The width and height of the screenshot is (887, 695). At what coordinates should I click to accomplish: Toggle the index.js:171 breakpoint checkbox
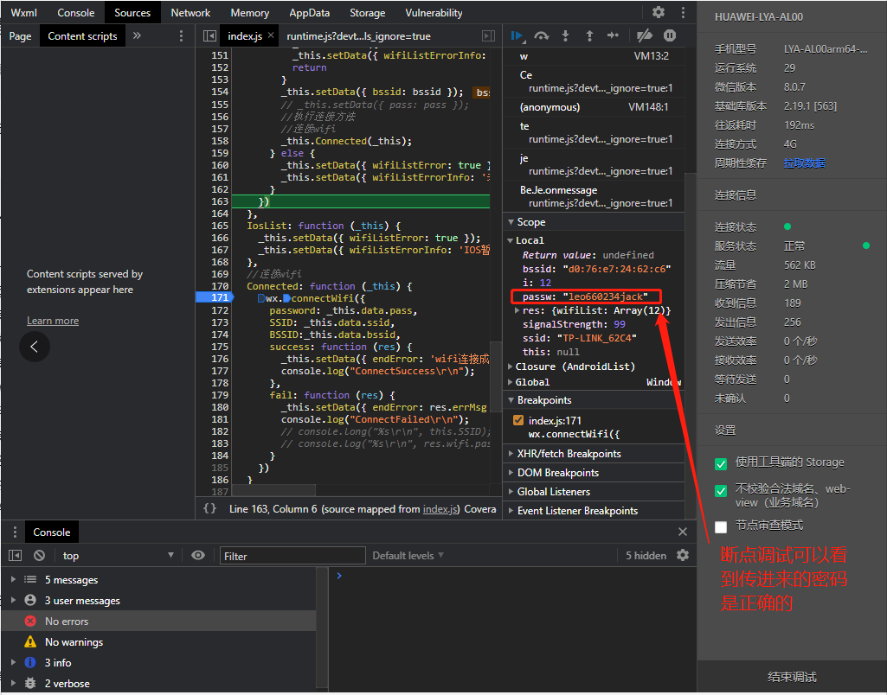[x=518, y=420]
